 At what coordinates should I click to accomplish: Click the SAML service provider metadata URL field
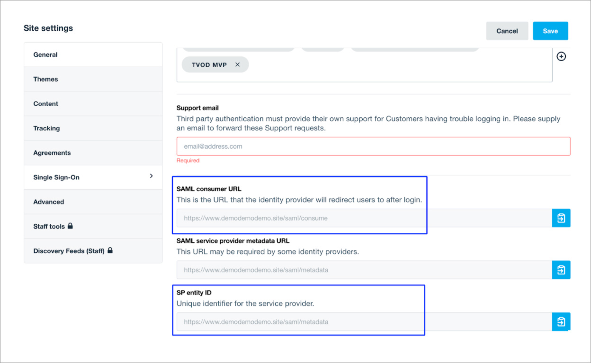364,270
